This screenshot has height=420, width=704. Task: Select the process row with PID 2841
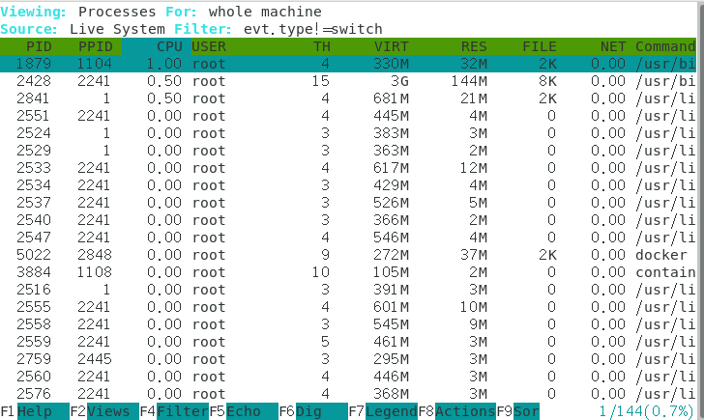[348, 98]
